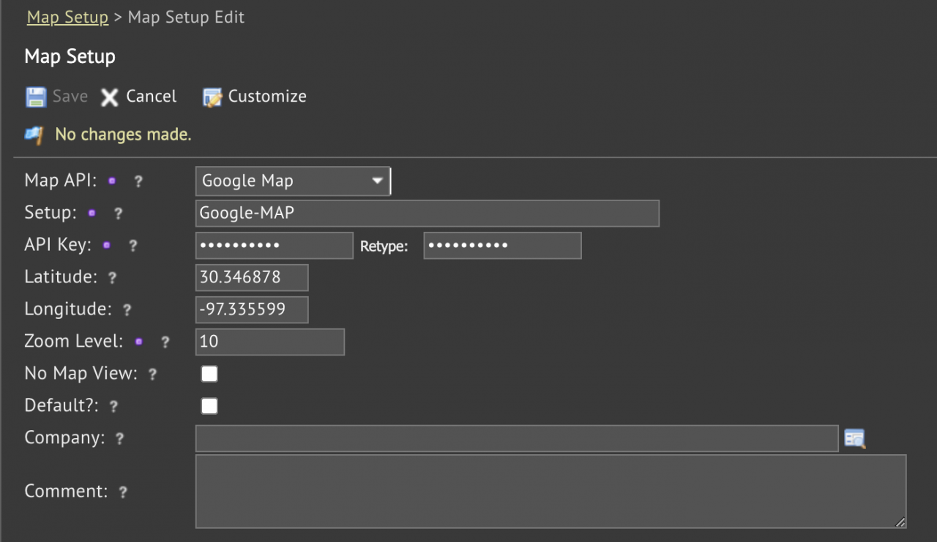The height and width of the screenshot is (542, 937).
Task: Open help for Default? field
Action: click(113, 407)
